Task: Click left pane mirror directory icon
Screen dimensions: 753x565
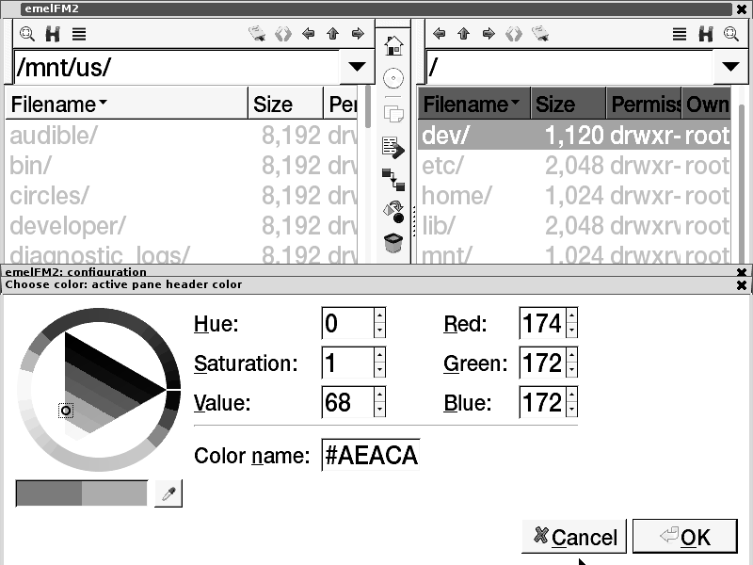Action: tap(283, 34)
